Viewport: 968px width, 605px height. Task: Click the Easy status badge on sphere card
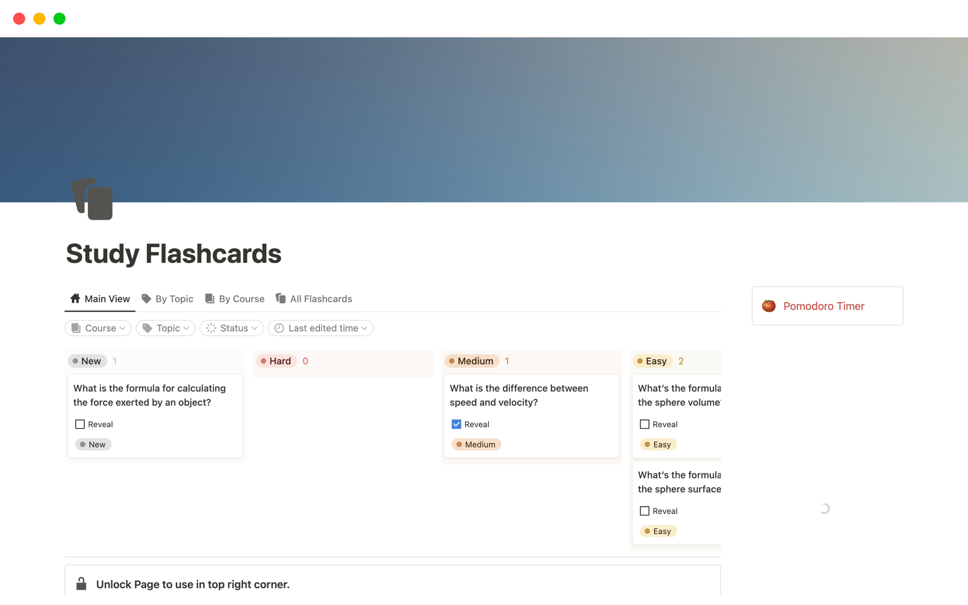click(x=657, y=444)
